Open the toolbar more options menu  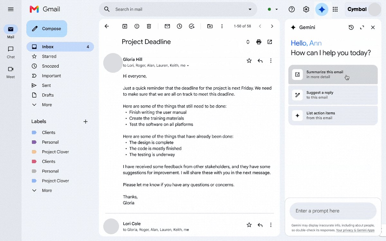coord(222,26)
